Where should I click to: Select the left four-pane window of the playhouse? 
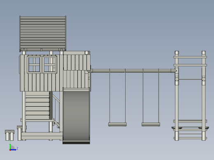click(34, 64)
